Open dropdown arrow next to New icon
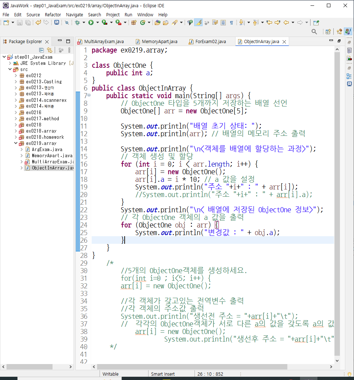The height and width of the screenshot is (380, 354). pos(13,22)
